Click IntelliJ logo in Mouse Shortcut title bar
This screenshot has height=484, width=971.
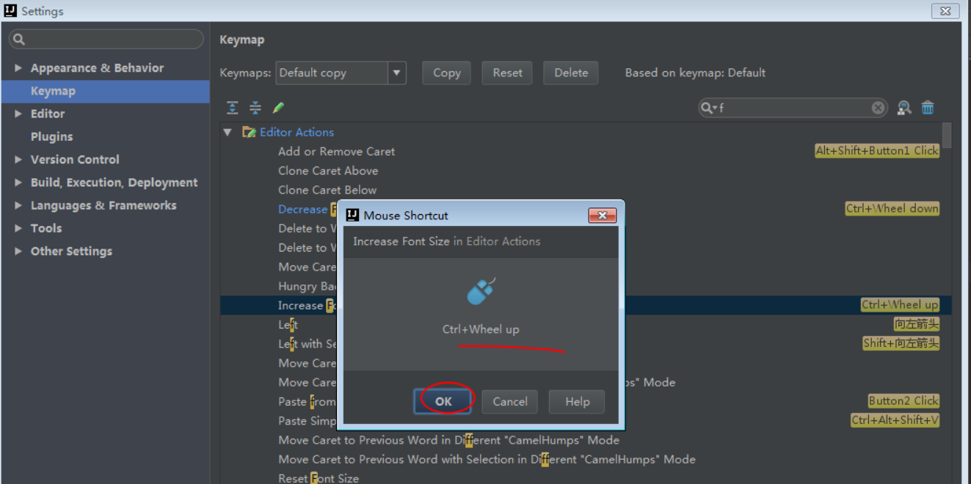(352, 215)
